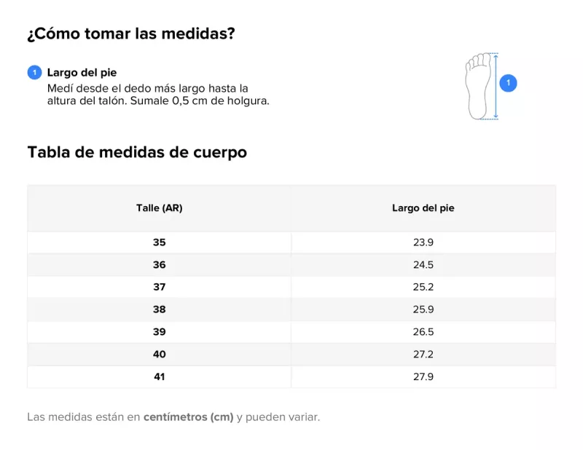Select size 39 in the table
Image resolution: width=583 pixels, height=450 pixels.
pos(159,332)
